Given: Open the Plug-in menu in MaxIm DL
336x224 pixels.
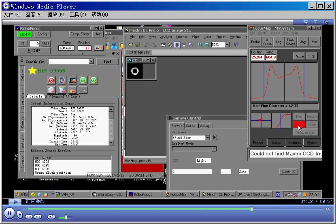Looking at the screenshot, I should coord(220,37).
